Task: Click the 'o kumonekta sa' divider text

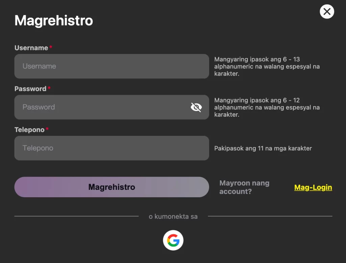Action: click(x=173, y=216)
